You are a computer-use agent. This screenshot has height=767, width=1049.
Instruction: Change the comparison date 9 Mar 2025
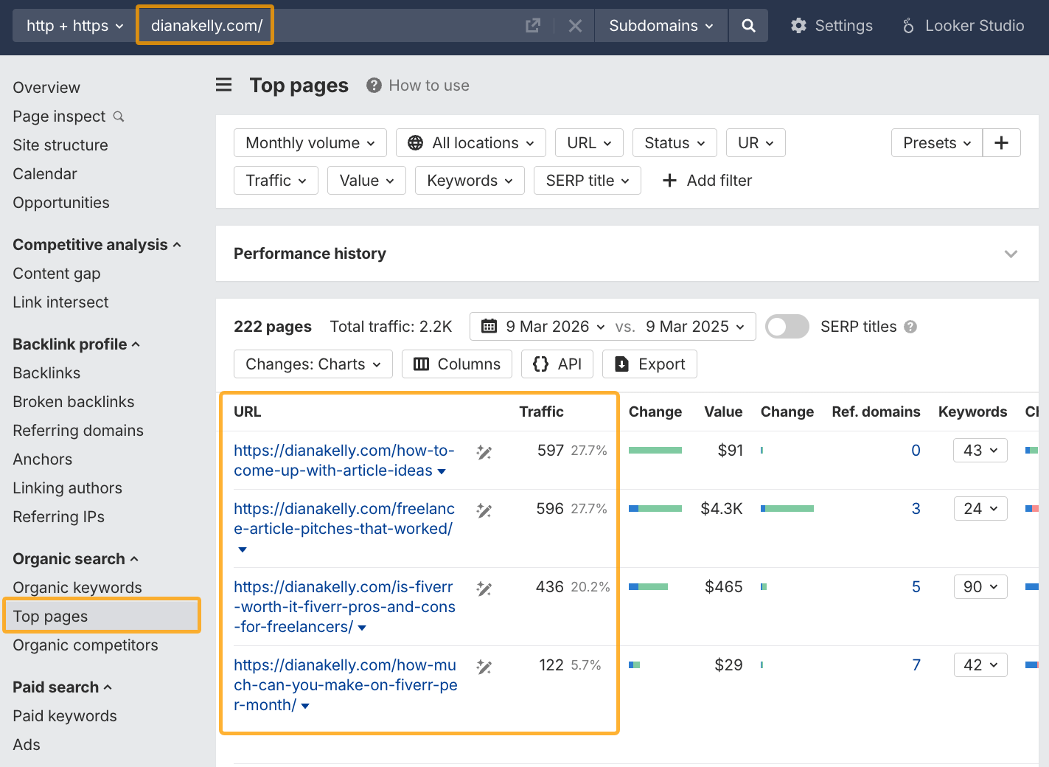(691, 326)
